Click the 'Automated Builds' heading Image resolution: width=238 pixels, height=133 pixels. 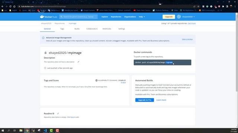pos(144,81)
